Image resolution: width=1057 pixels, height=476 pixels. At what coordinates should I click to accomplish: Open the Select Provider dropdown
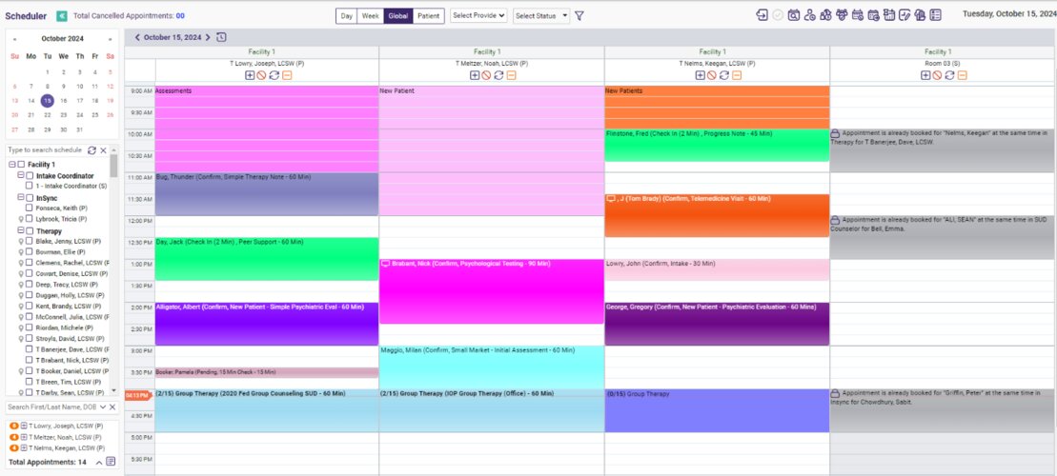tap(478, 15)
